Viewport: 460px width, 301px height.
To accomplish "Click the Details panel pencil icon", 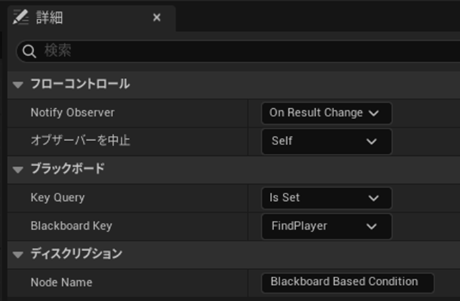I will pyautogui.click(x=21, y=17).
